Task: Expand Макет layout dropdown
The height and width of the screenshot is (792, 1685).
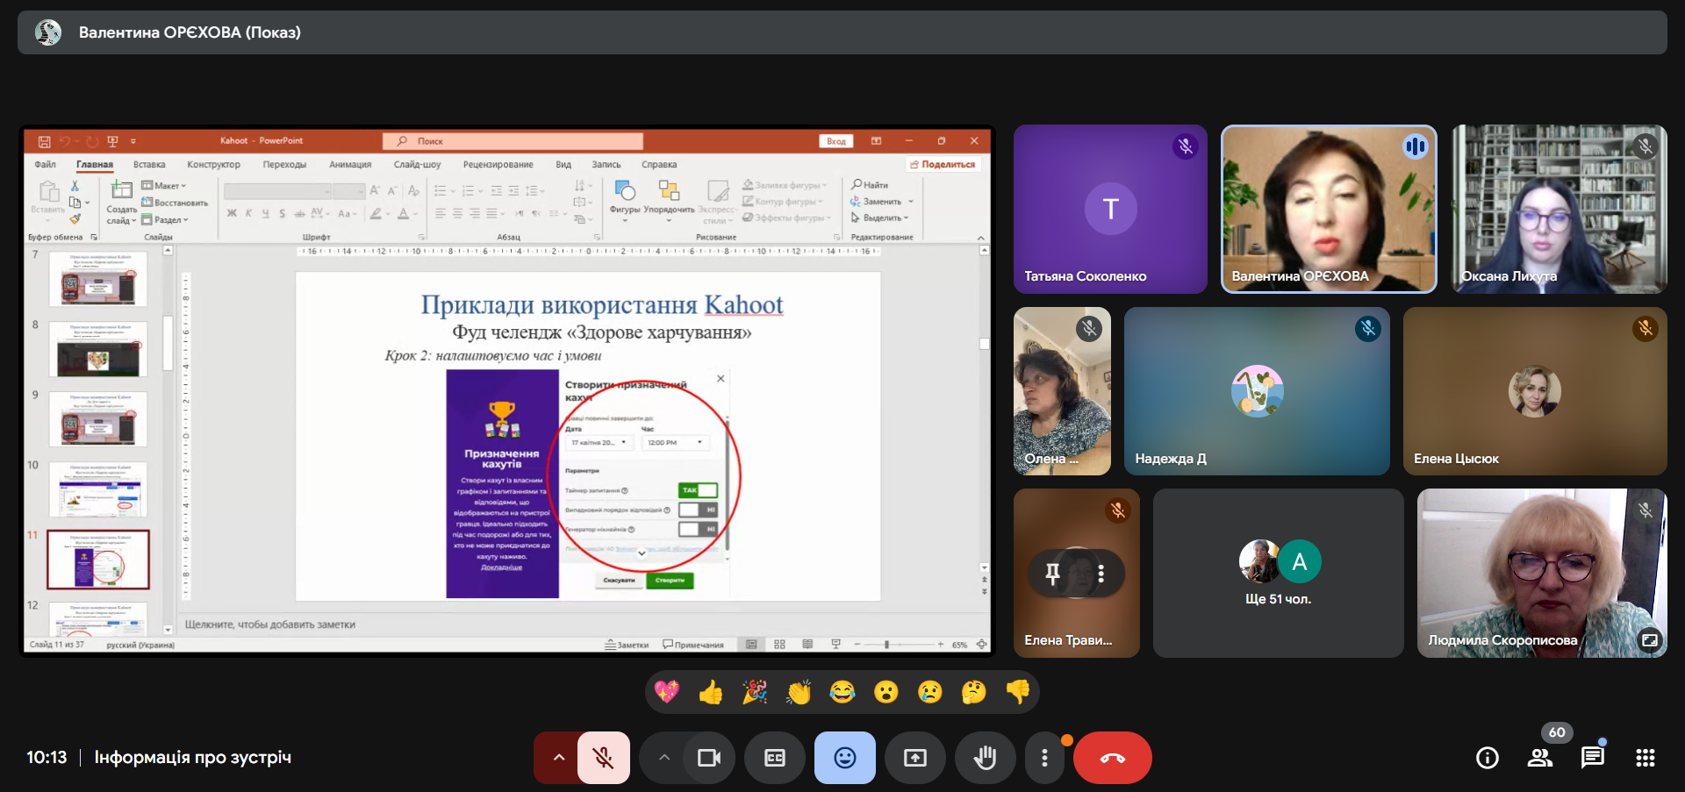Action: point(164,185)
